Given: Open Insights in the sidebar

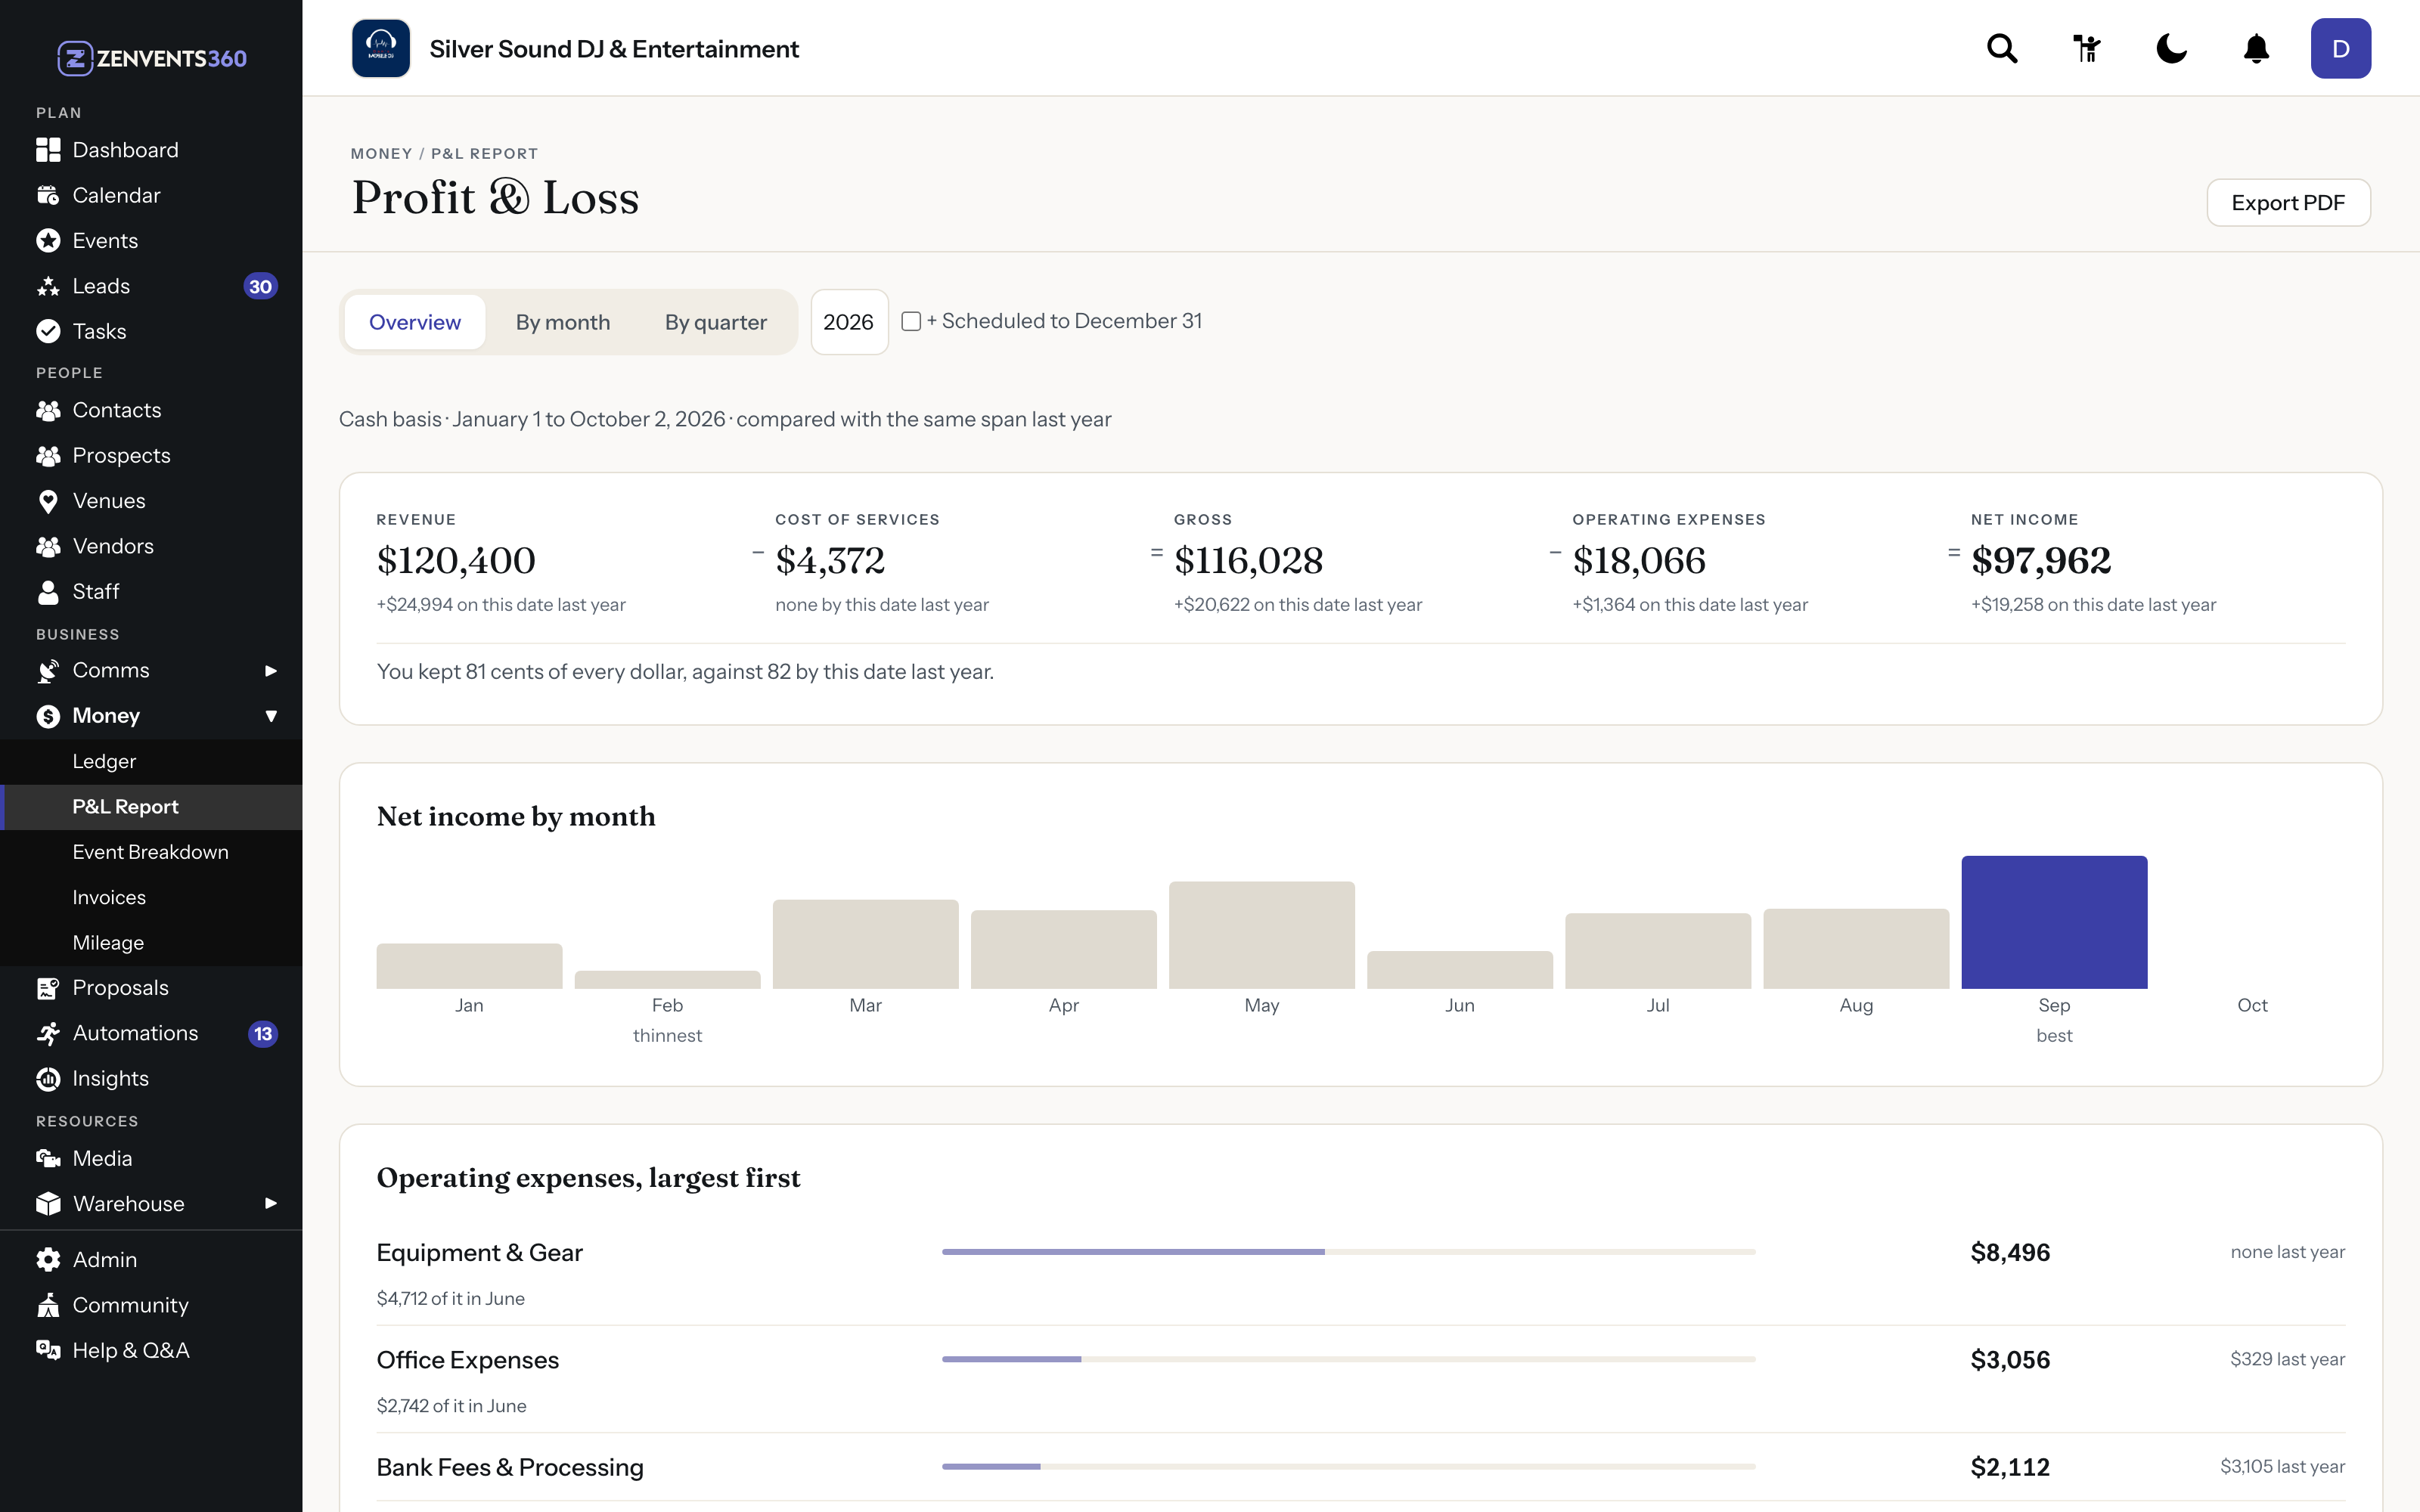Looking at the screenshot, I should click(x=151, y=1078).
